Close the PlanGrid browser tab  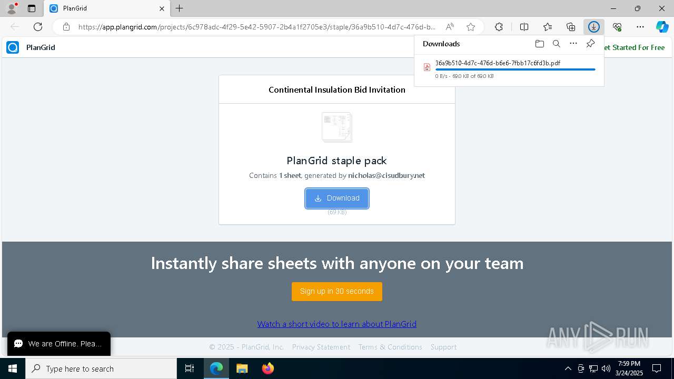coord(162,8)
